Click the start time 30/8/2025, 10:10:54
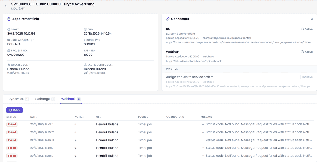This screenshot has height=163, width=317. pyautogui.click(x=21, y=34)
